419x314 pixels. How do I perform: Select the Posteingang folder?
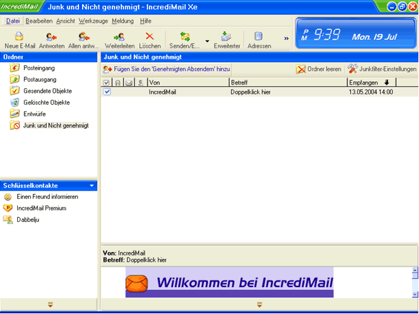pos(39,68)
